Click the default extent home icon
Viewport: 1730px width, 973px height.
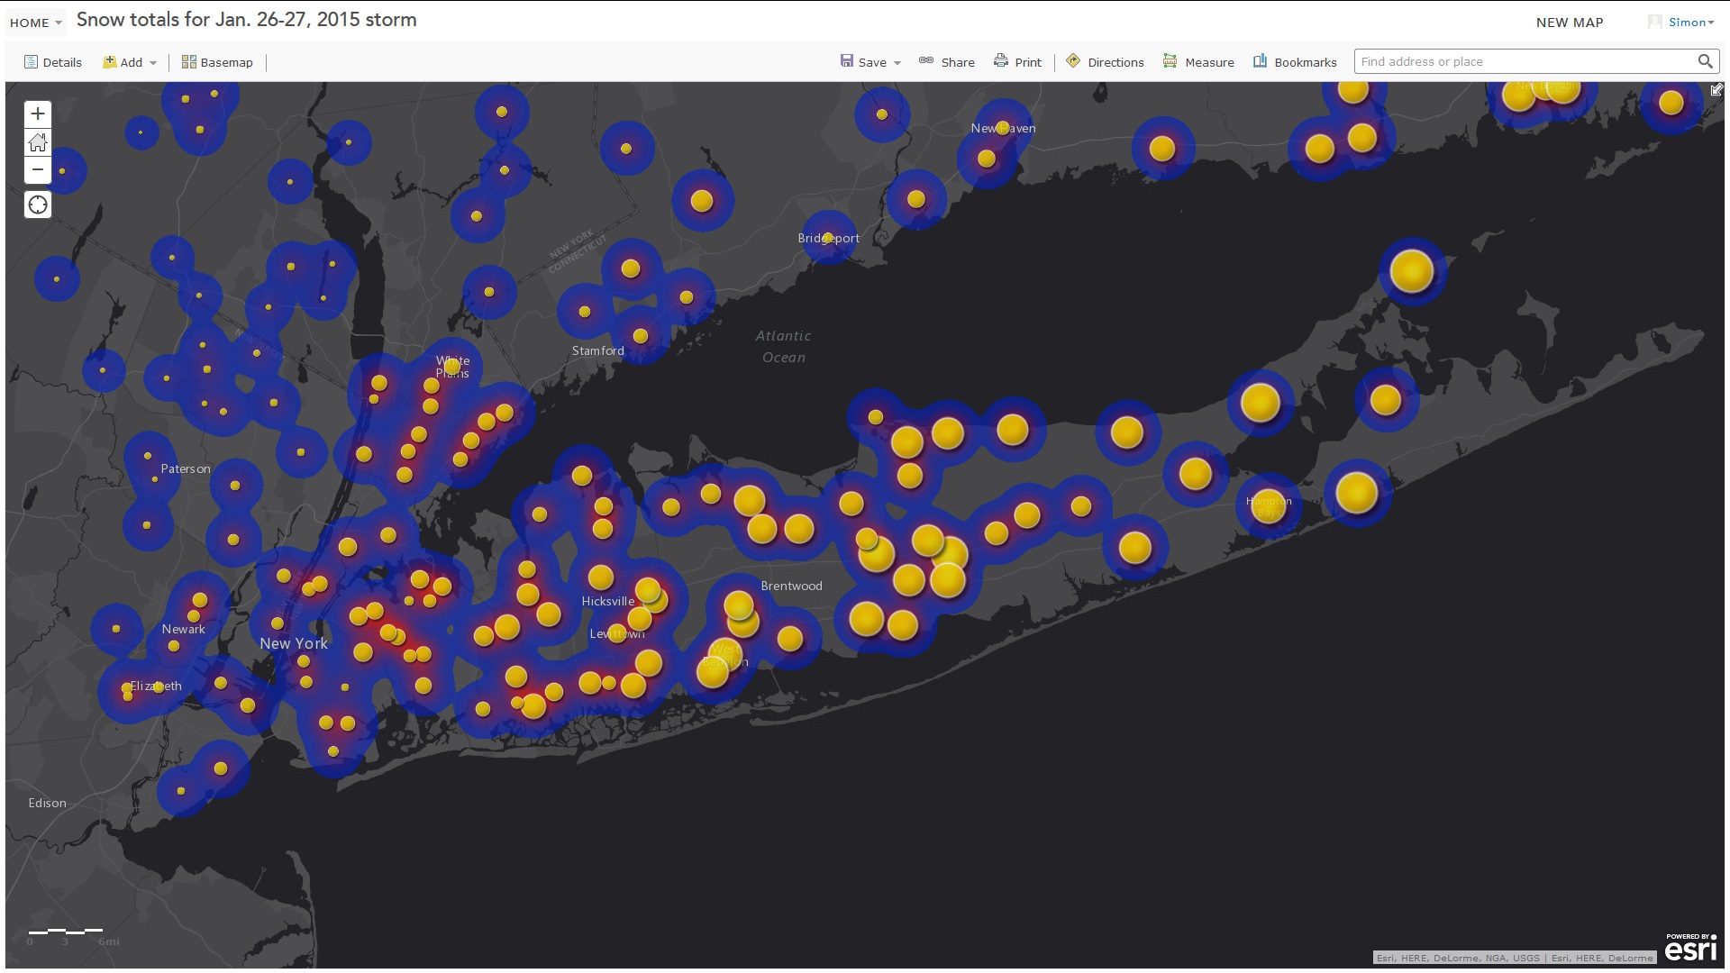(x=37, y=141)
